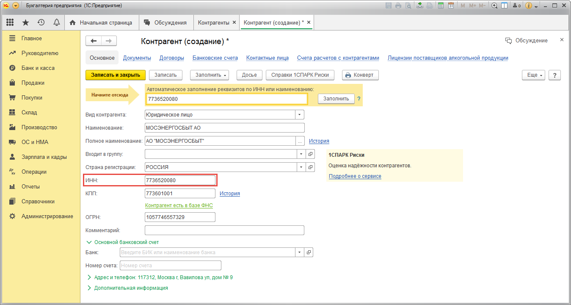Open the Заполнить dropdown in toolbar

coord(210,75)
